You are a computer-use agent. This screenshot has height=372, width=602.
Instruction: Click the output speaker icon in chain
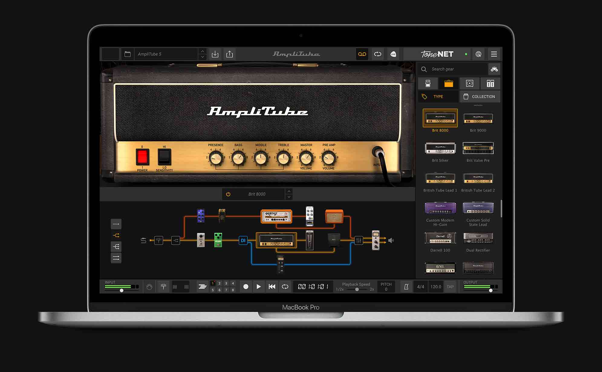pos(391,240)
